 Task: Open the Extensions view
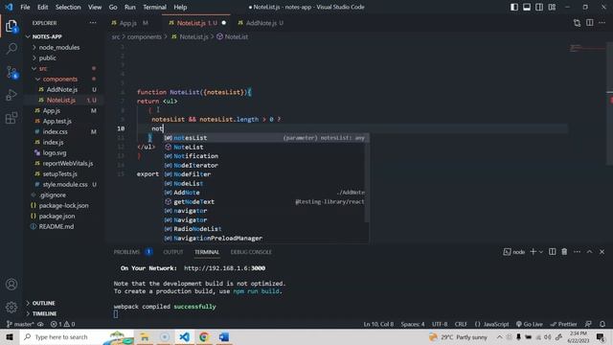(11, 118)
